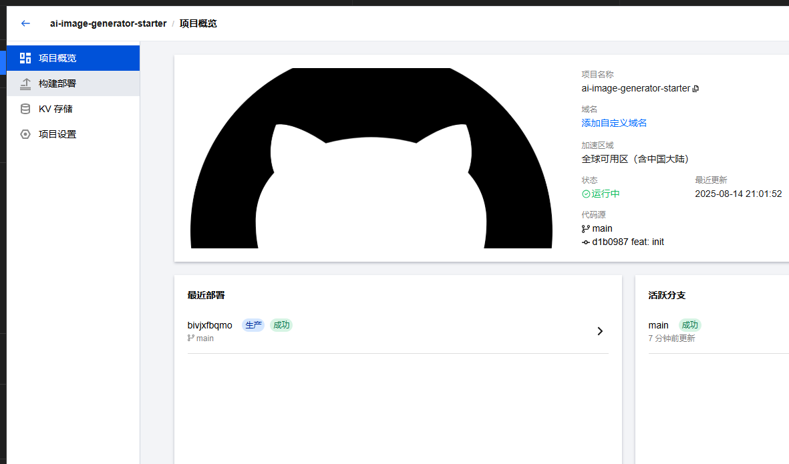Click the 全球可用区（含中国大陆）text
The height and width of the screenshot is (464, 789).
click(637, 160)
